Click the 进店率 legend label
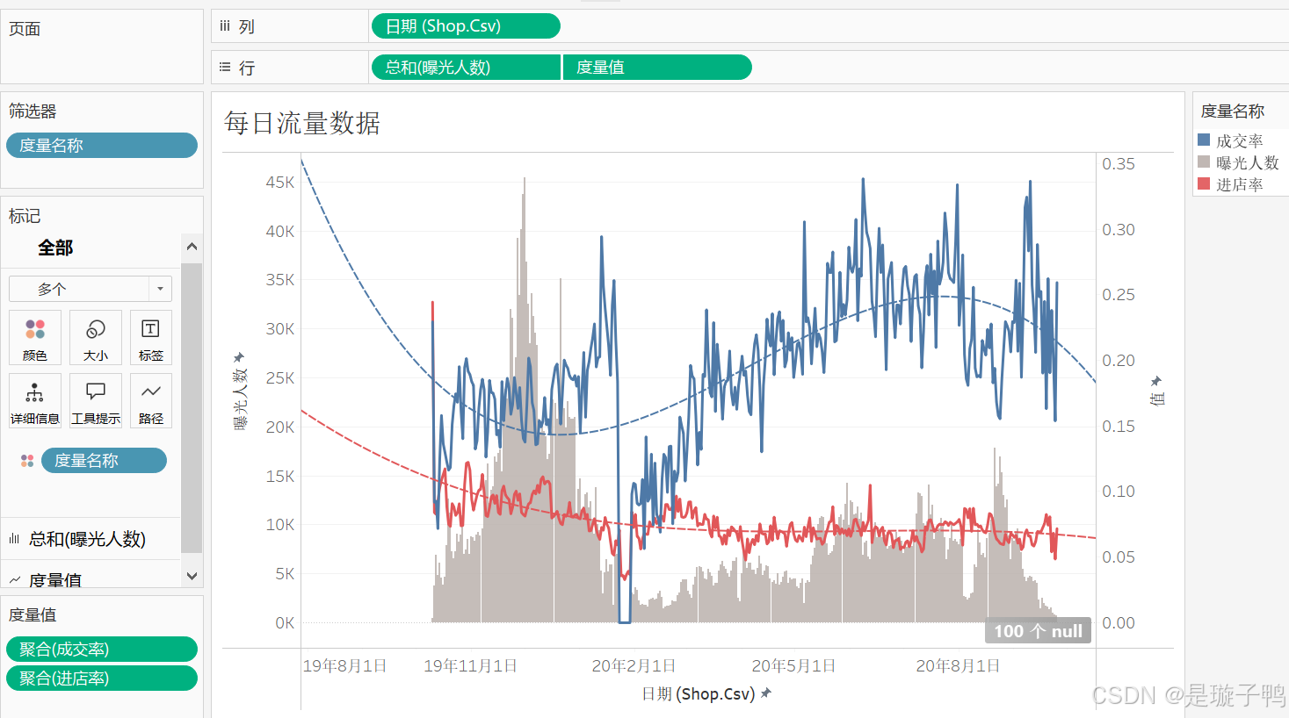The image size is (1289, 718). coord(1240,184)
